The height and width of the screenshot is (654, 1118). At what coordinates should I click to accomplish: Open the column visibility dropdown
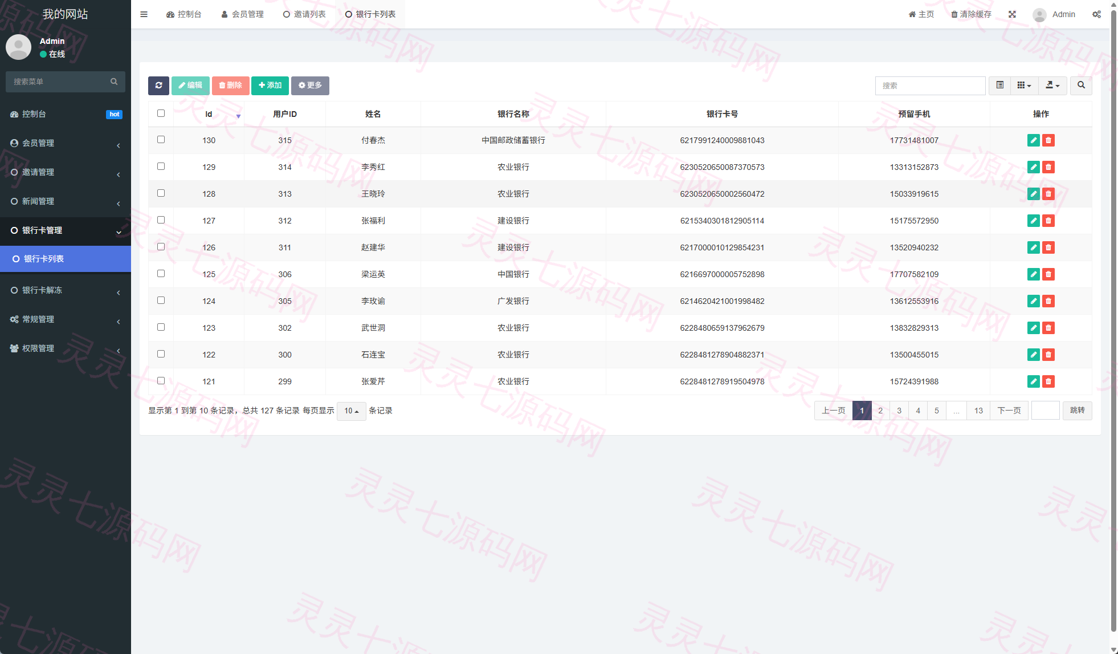1024,86
